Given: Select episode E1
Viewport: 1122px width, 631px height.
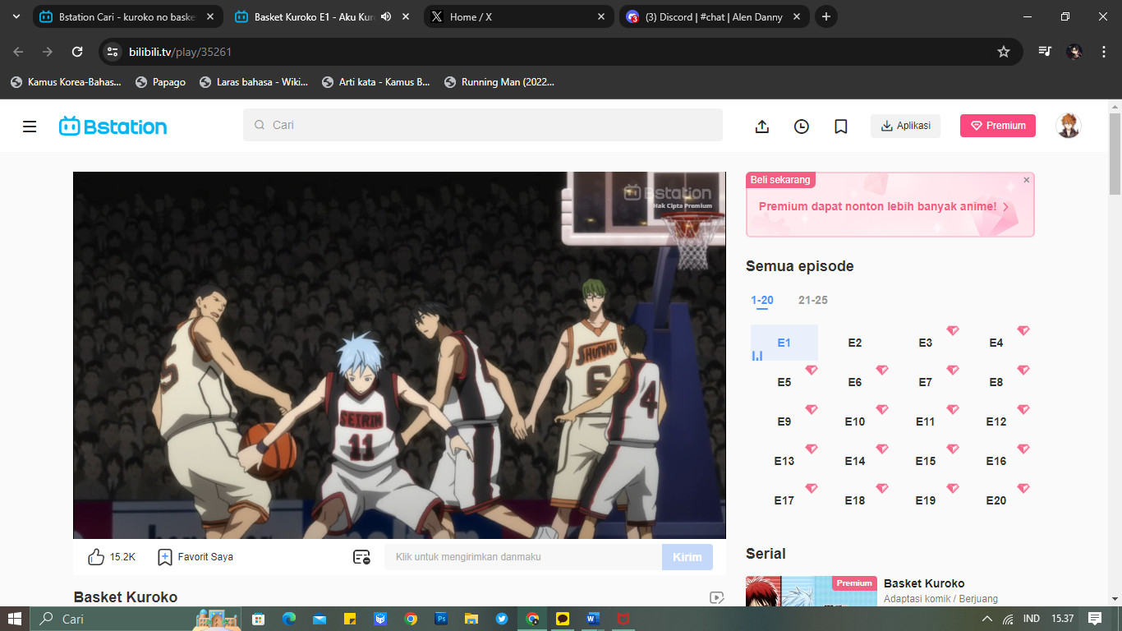Looking at the screenshot, I should click(784, 343).
